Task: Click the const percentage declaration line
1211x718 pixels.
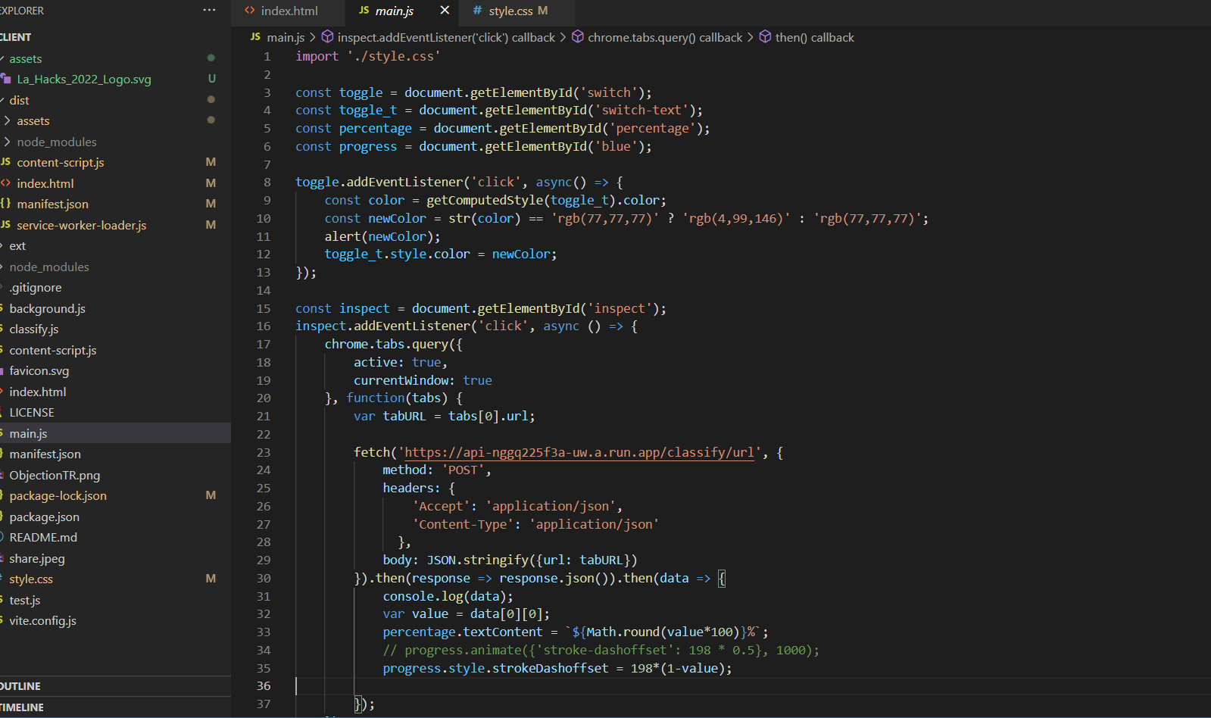Action: click(x=503, y=128)
